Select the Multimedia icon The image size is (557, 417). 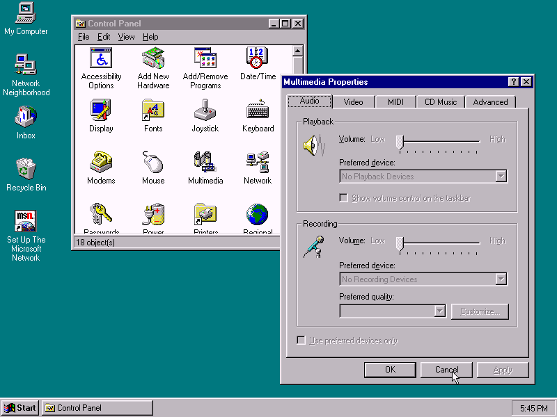[205, 163]
